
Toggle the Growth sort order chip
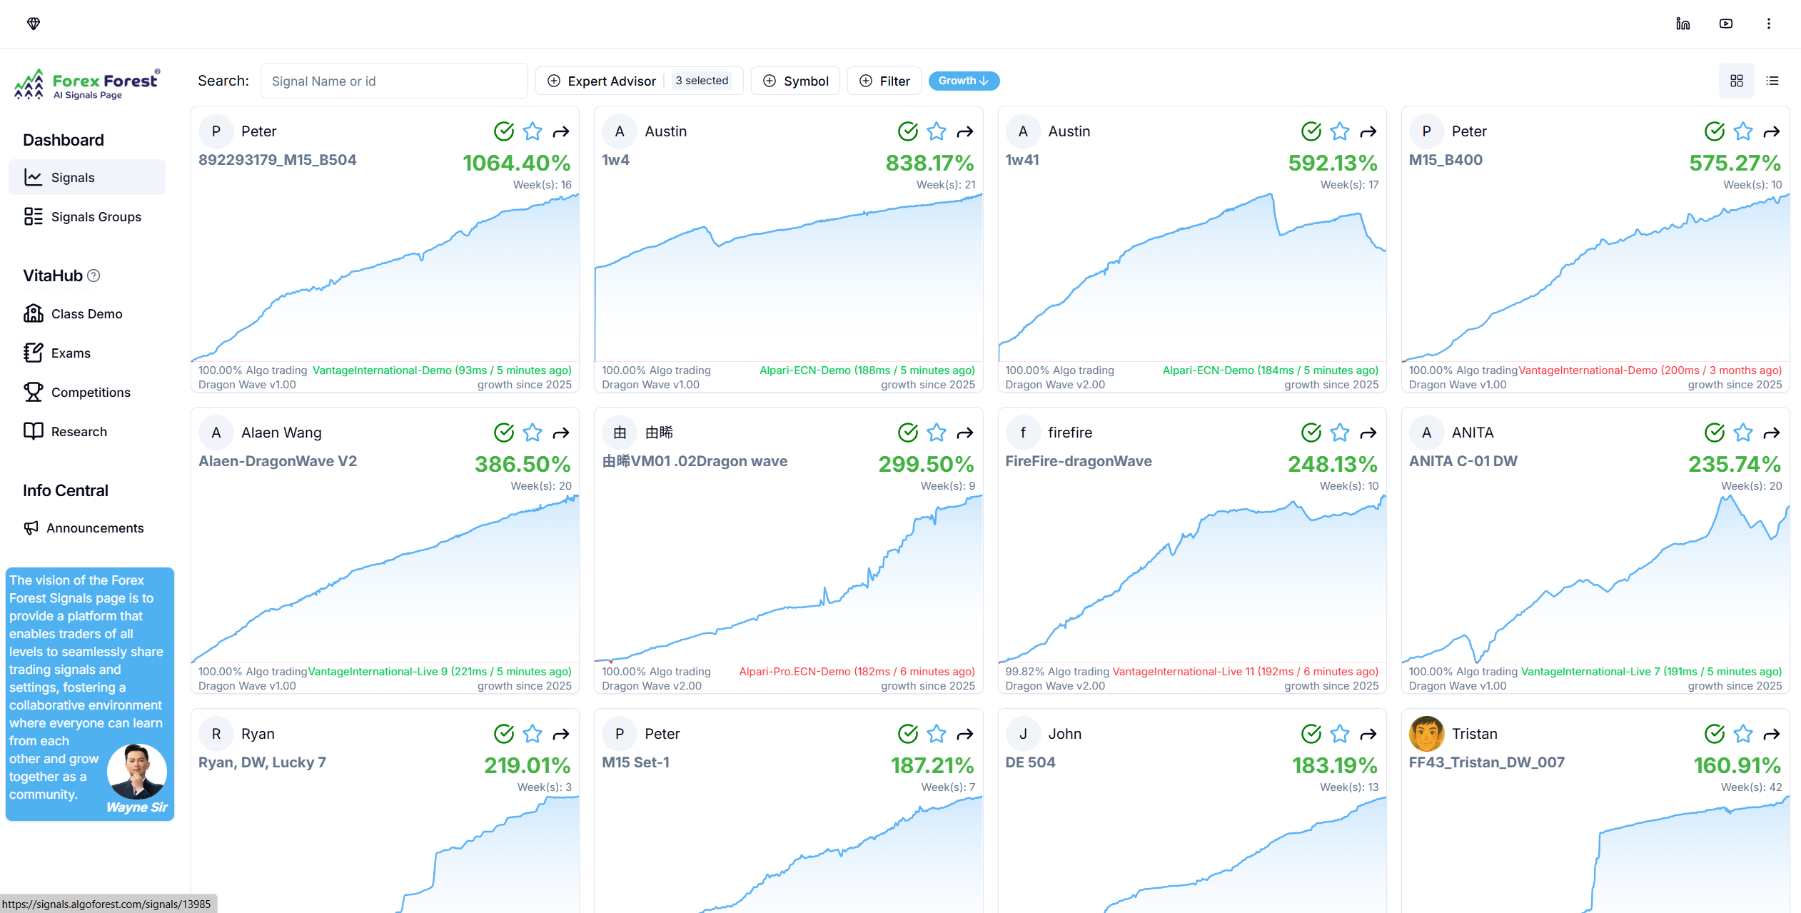coord(964,81)
